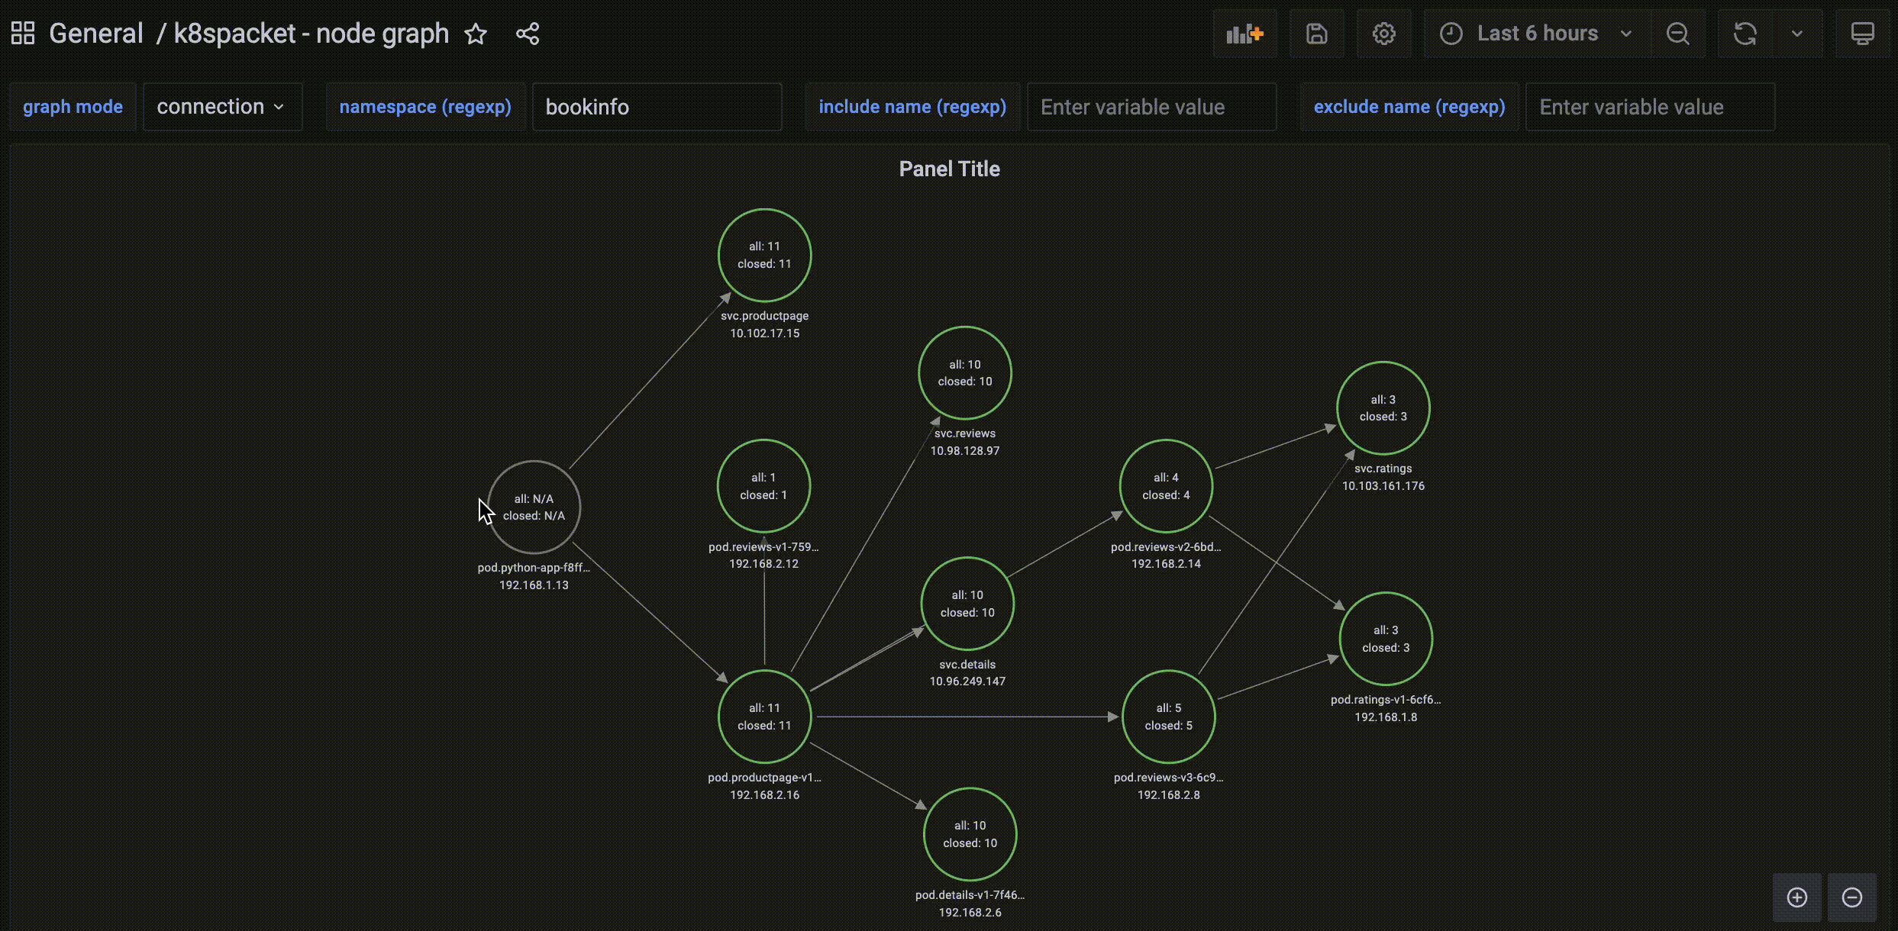Save the dashboard with the disk icon

pos(1316,34)
